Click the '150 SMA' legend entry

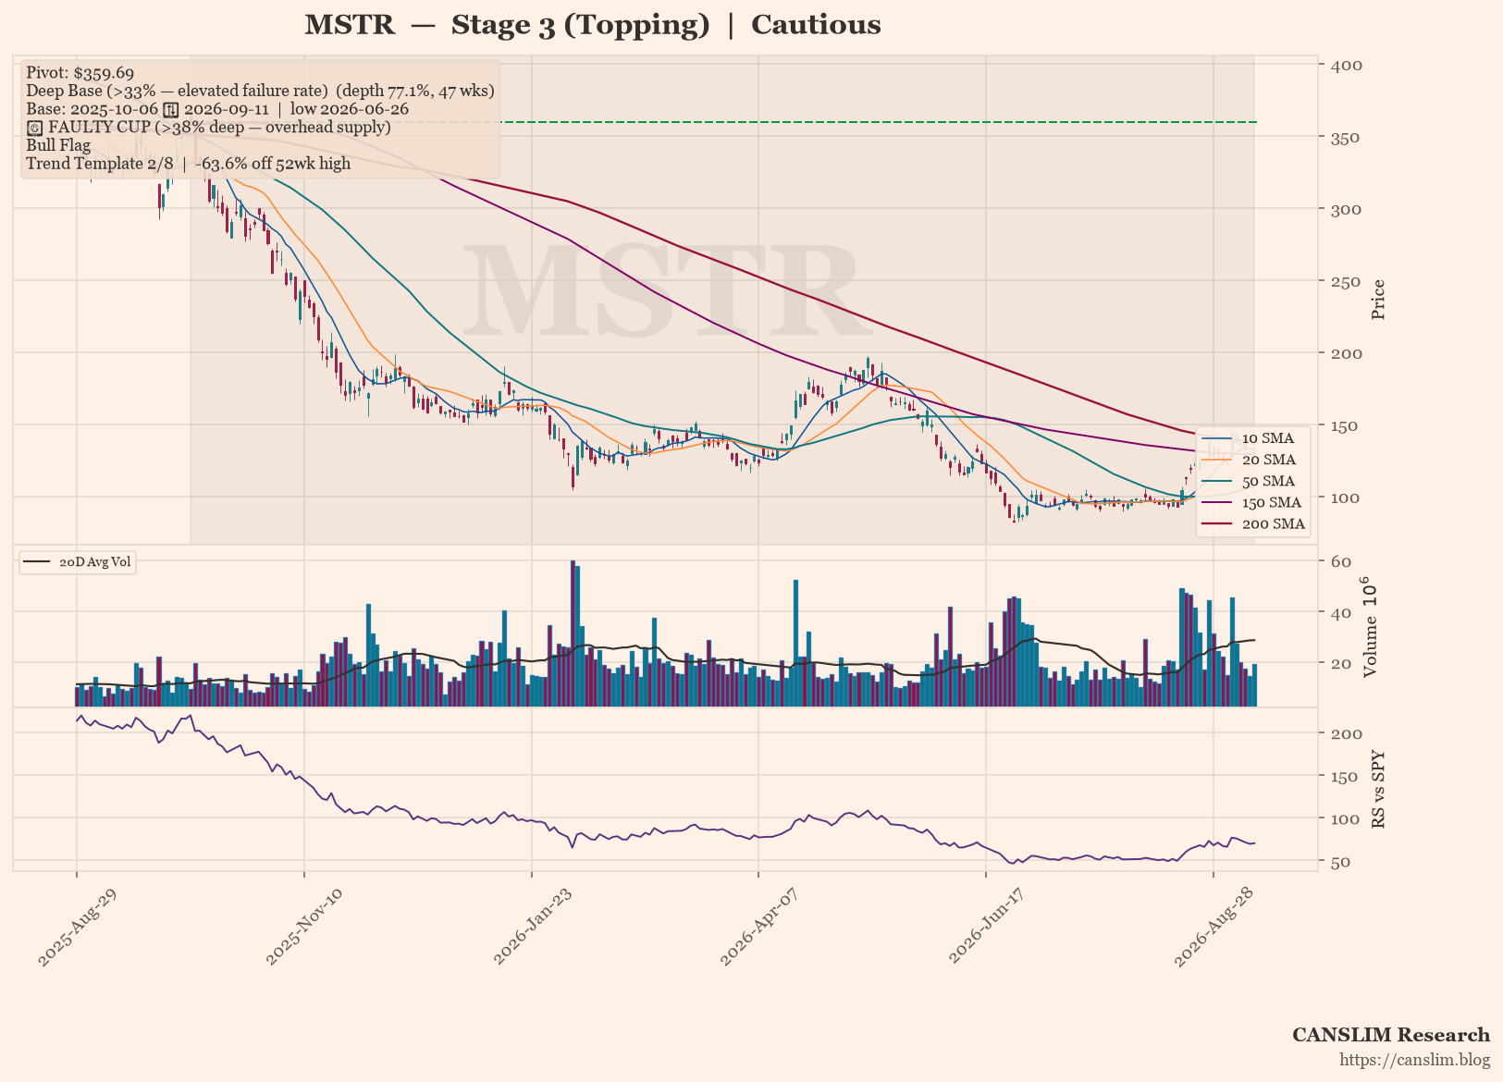pyautogui.click(x=1251, y=502)
